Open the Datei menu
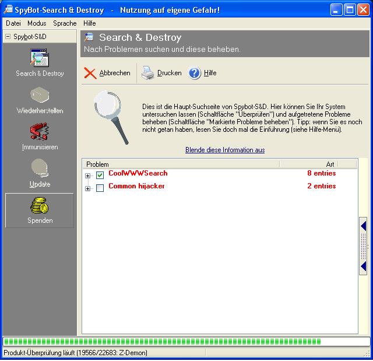 13,23
